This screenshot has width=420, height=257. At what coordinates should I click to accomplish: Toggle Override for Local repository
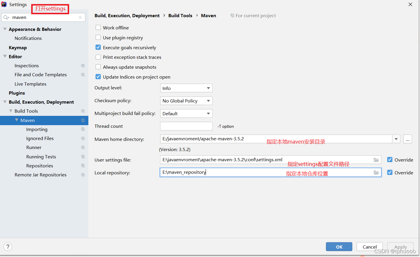click(x=390, y=173)
